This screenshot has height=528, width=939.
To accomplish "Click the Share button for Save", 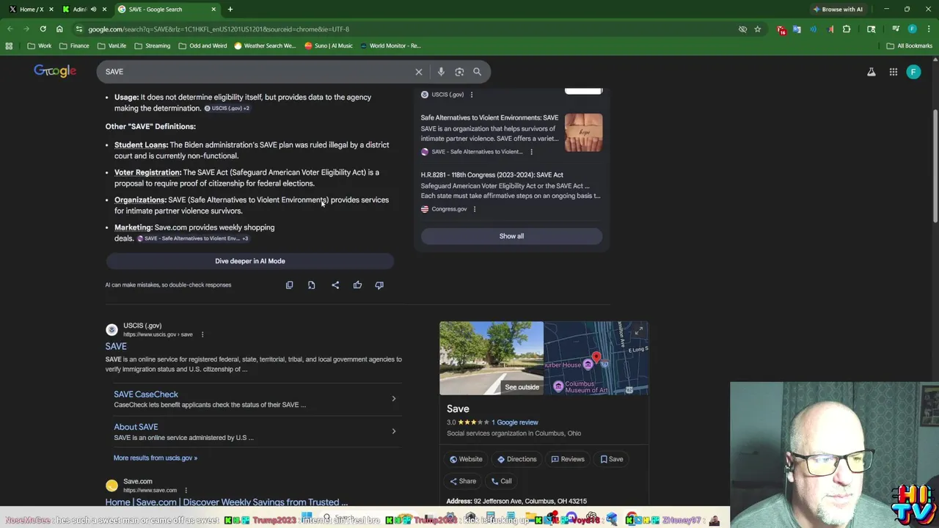I will (x=463, y=481).
